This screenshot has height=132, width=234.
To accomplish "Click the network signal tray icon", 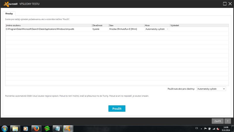I will tap(214, 128).
